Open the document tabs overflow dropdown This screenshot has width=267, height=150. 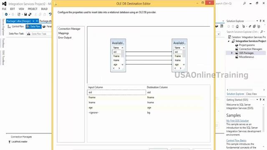click(223, 21)
